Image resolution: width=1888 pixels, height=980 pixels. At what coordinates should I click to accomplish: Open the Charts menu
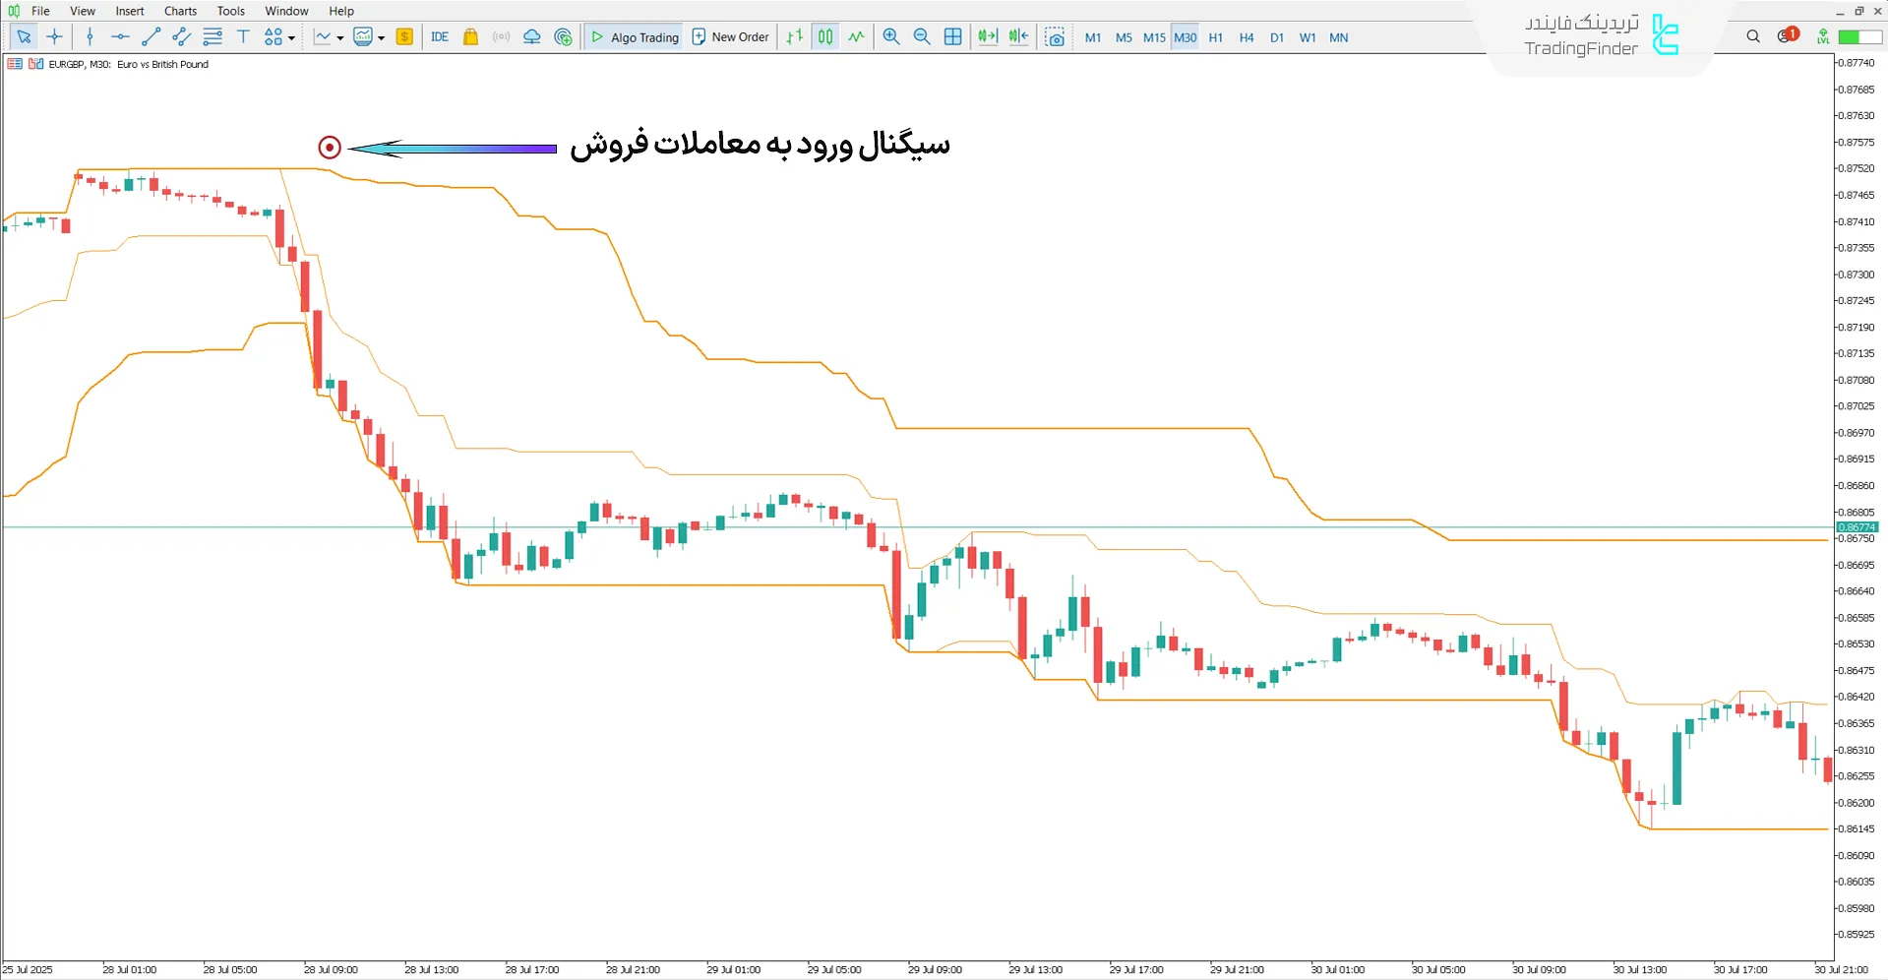pos(180,11)
